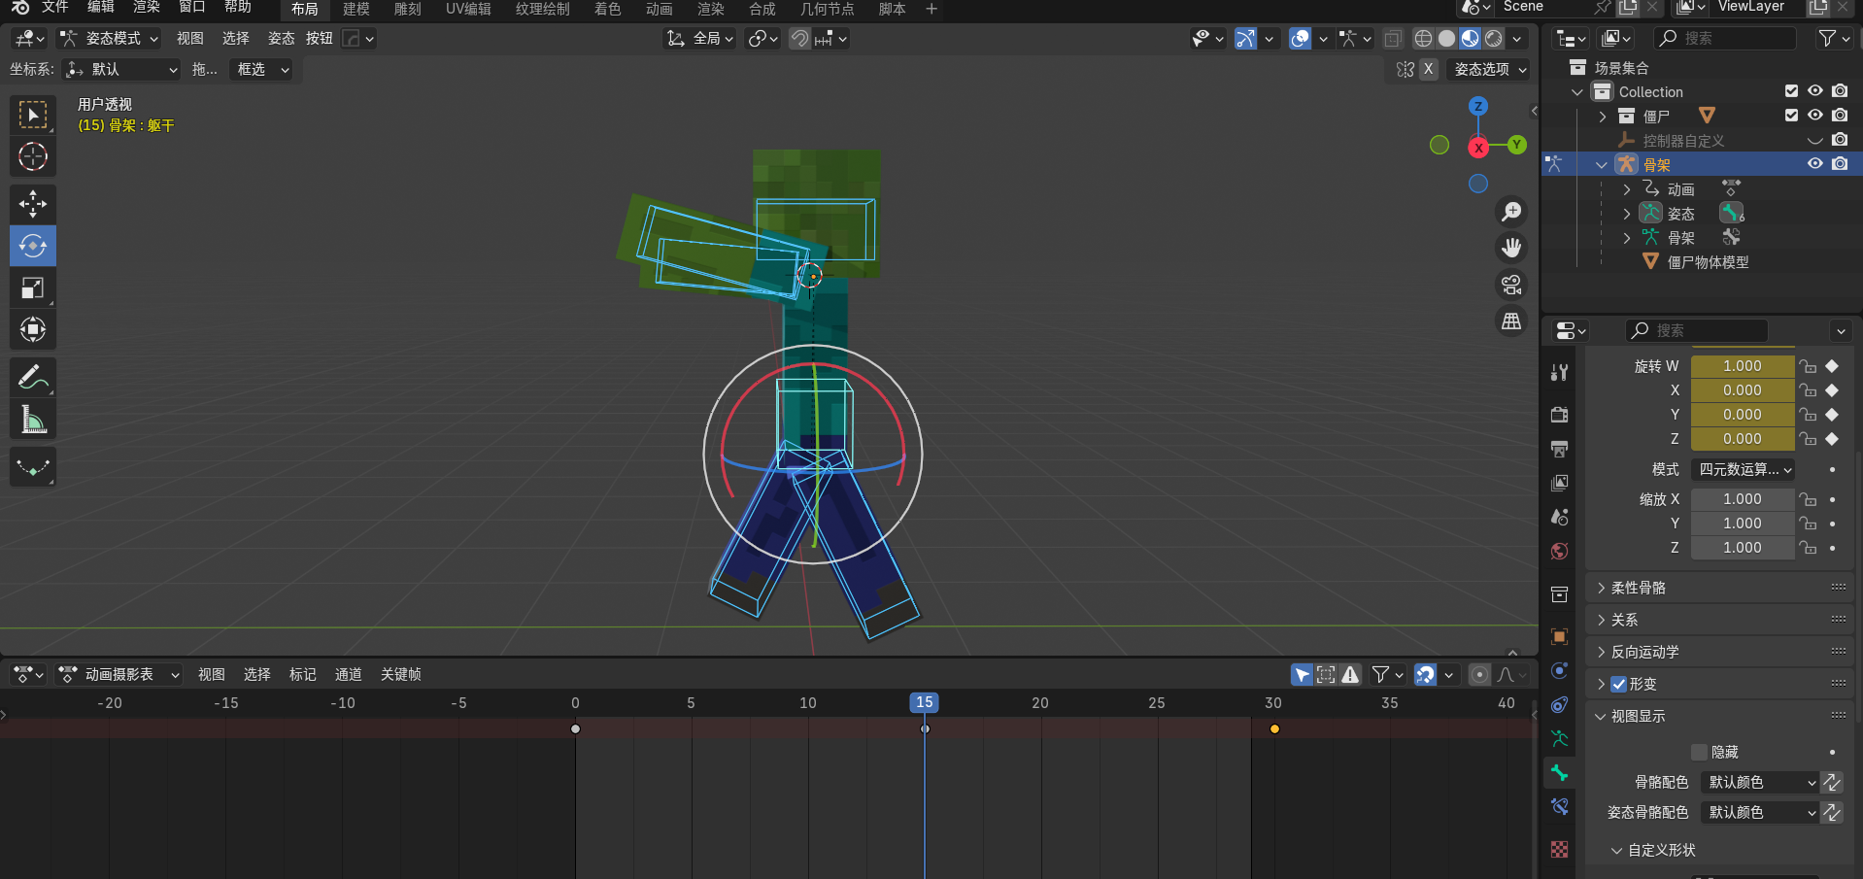Expand the 关系 panel
This screenshot has height=879, width=1863.
pyautogui.click(x=1721, y=620)
